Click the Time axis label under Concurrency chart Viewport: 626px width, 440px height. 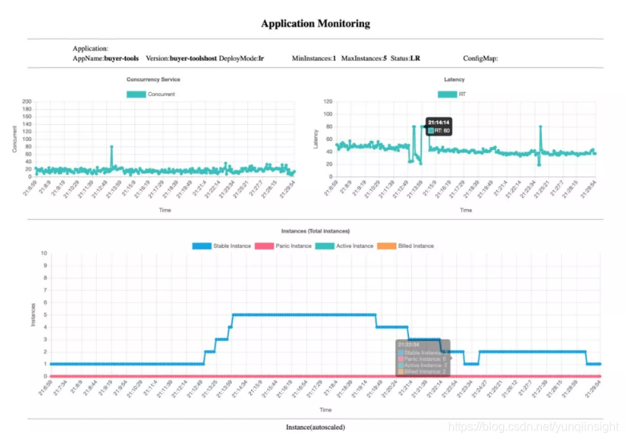click(x=165, y=210)
